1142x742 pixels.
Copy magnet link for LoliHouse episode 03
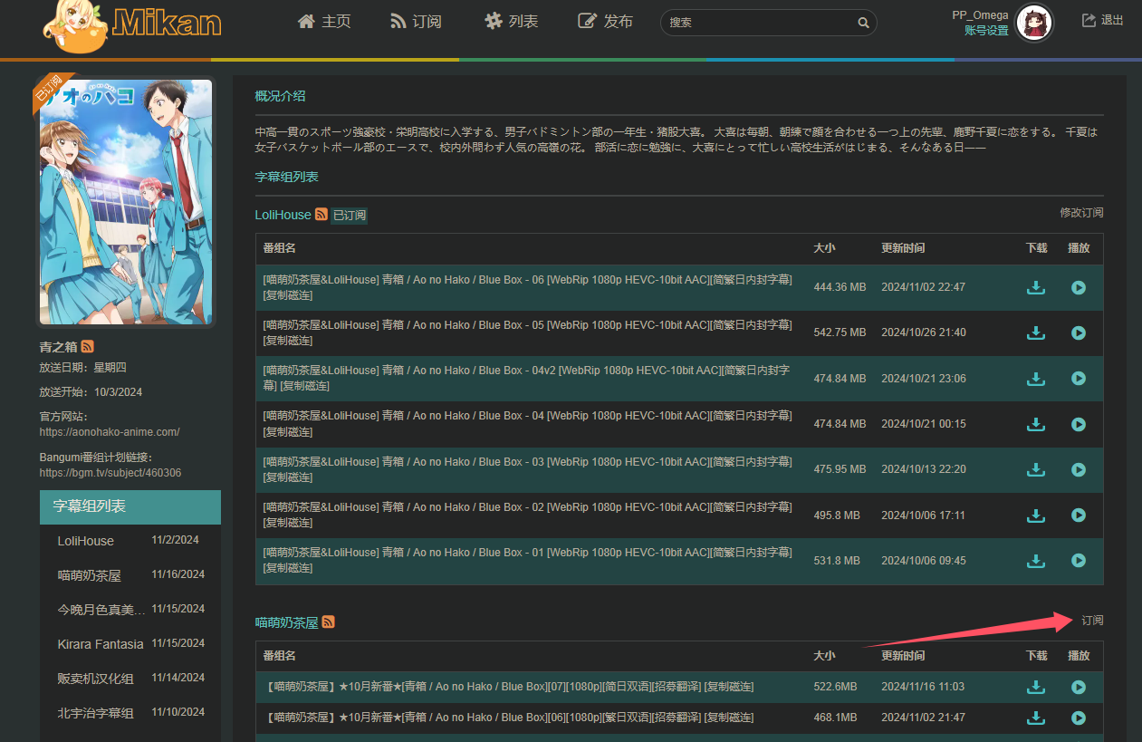pos(288,477)
